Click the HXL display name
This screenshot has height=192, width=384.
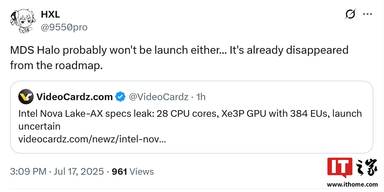click(x=50, y=14)
